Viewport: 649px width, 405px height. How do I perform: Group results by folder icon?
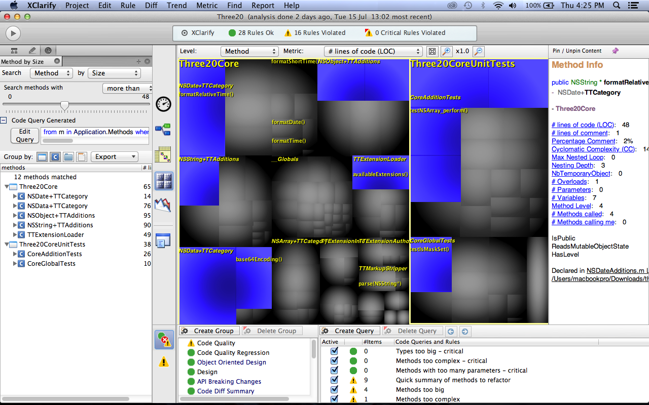[68, 157]
